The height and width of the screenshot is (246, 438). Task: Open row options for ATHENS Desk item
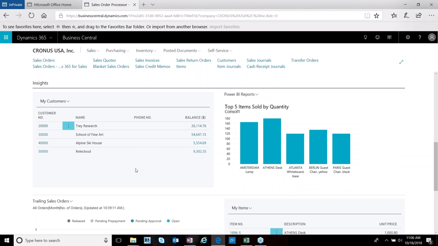coord(276,232)
